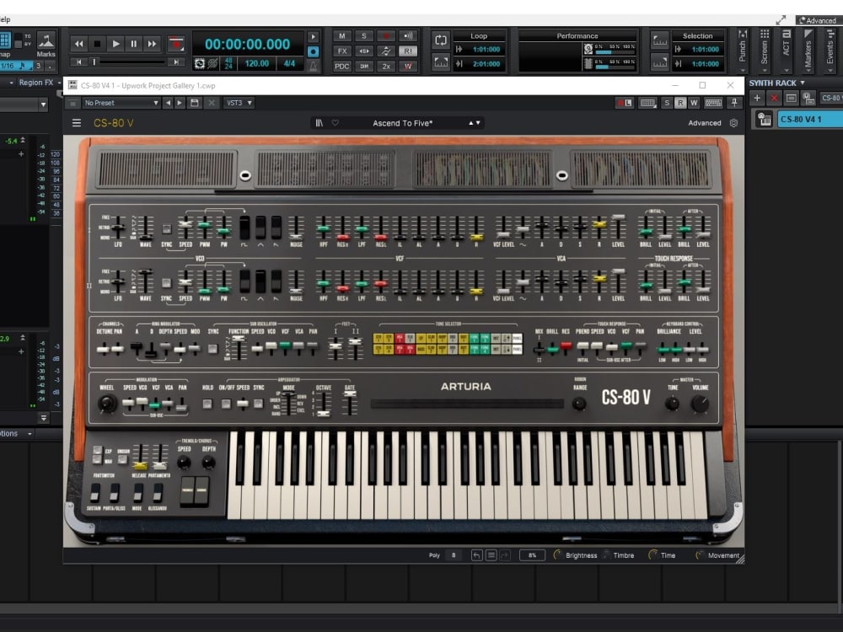Screen dimensions: 843x632
Task: Delete synth with red X icon
Action: 774,98
